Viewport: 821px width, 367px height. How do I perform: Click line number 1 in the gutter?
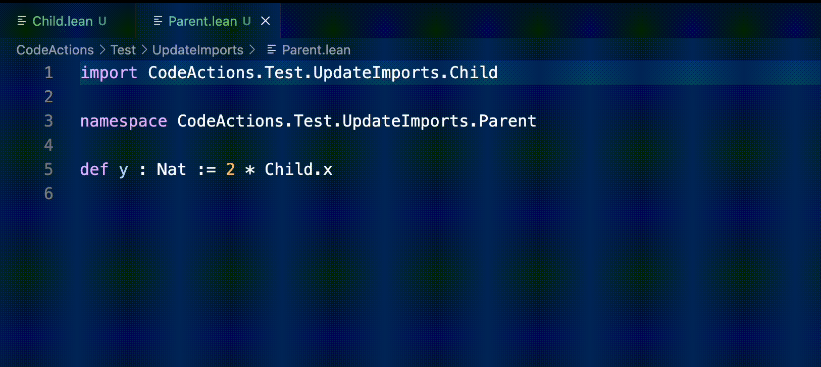coord(48,73)
